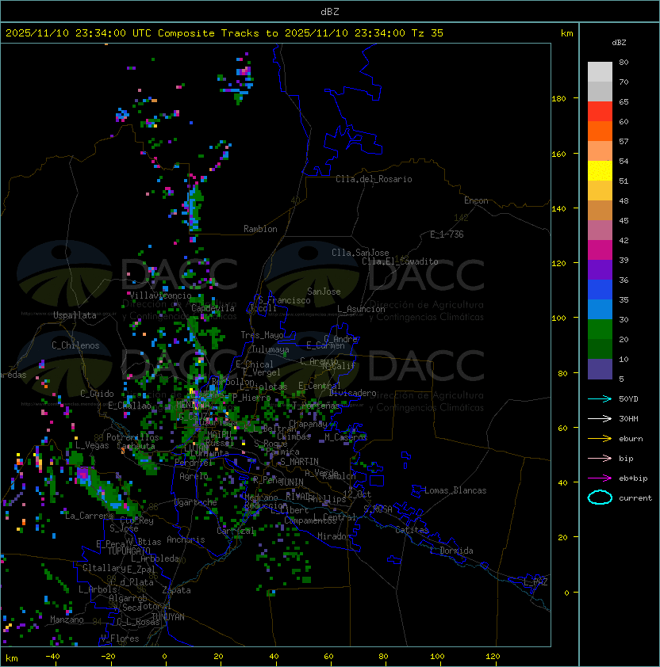Viewport: 660px width, 667px height.
Task: Click the 'Catitas' map label
Action: point(412,530)
